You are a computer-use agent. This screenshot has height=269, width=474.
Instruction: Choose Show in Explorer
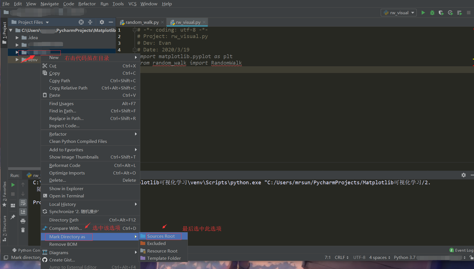90,188
